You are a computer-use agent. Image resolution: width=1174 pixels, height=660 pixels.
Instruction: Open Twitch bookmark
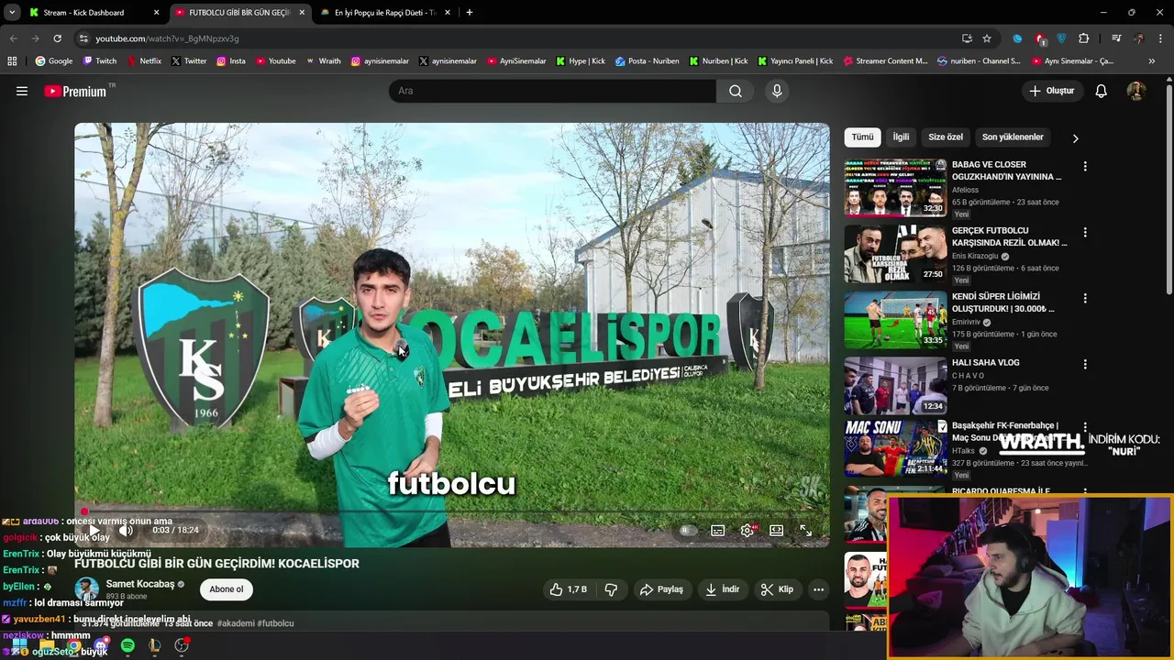point(100,61)
